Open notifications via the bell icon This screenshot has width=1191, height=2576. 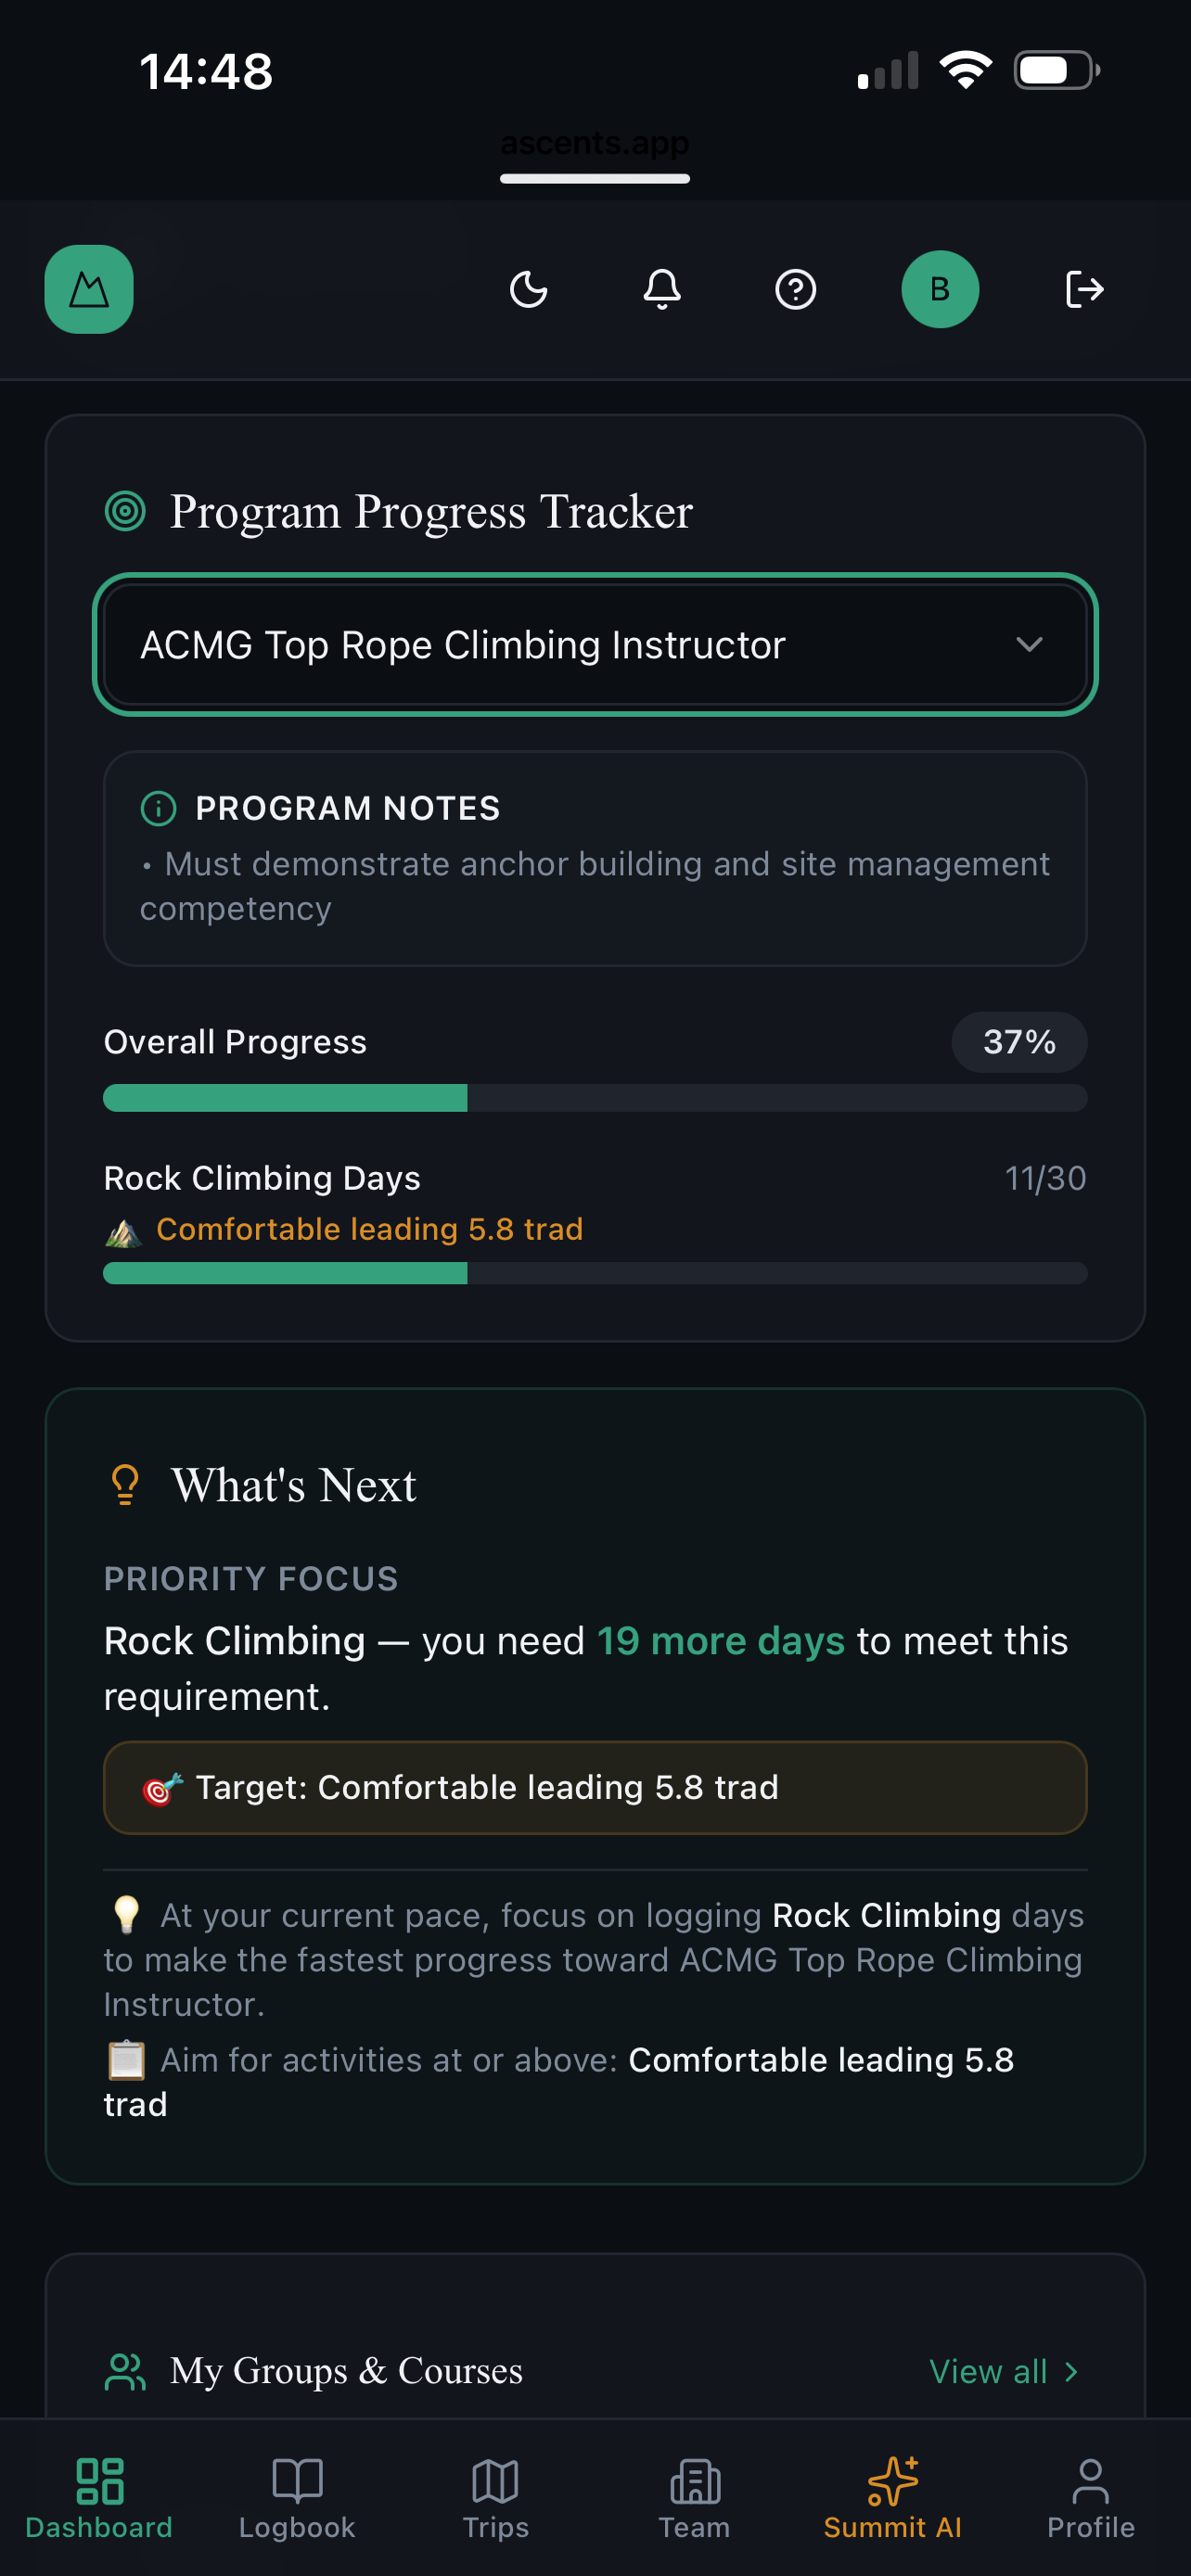pyautogui.click(x=661, y=289)
